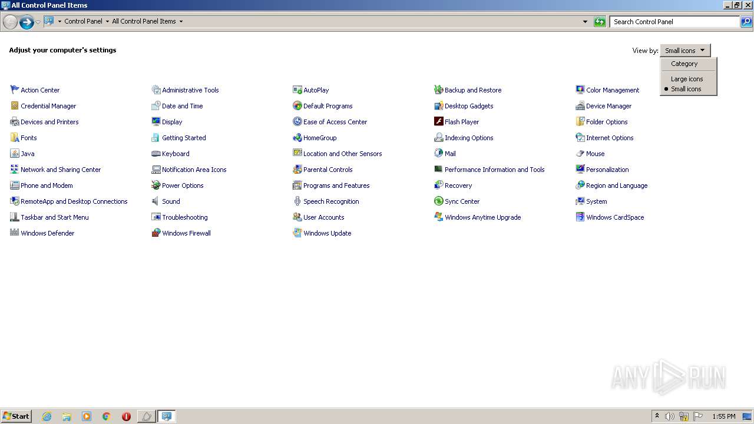Open the address bar history dropdown

pos(585,22)
